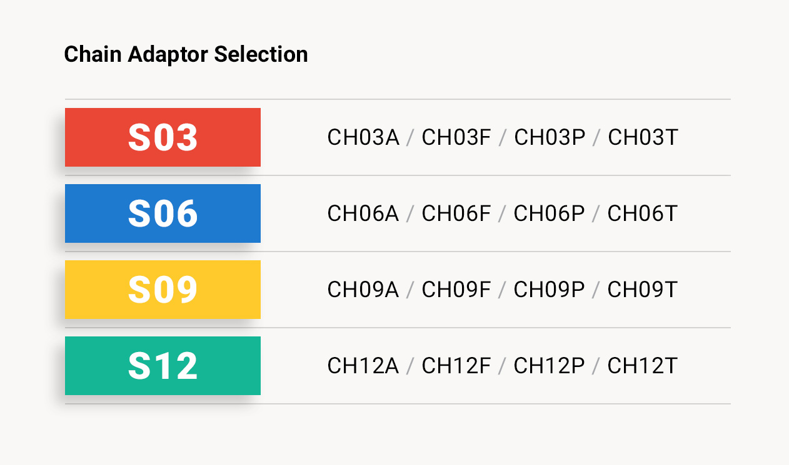Choose chain adaptor CH09T
This screenshot has width=789, height=465.
tap(642, 290)
